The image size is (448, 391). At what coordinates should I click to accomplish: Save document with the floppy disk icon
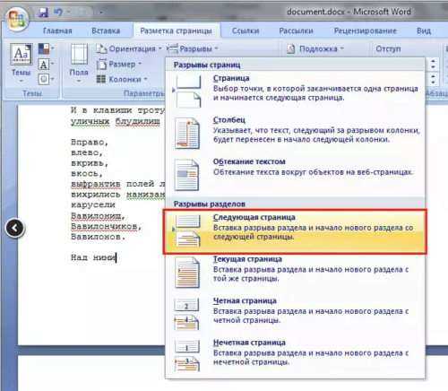[x=44, y=13]
